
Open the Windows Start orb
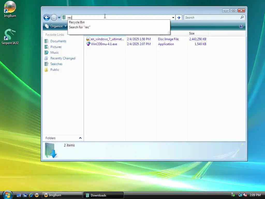7,195
